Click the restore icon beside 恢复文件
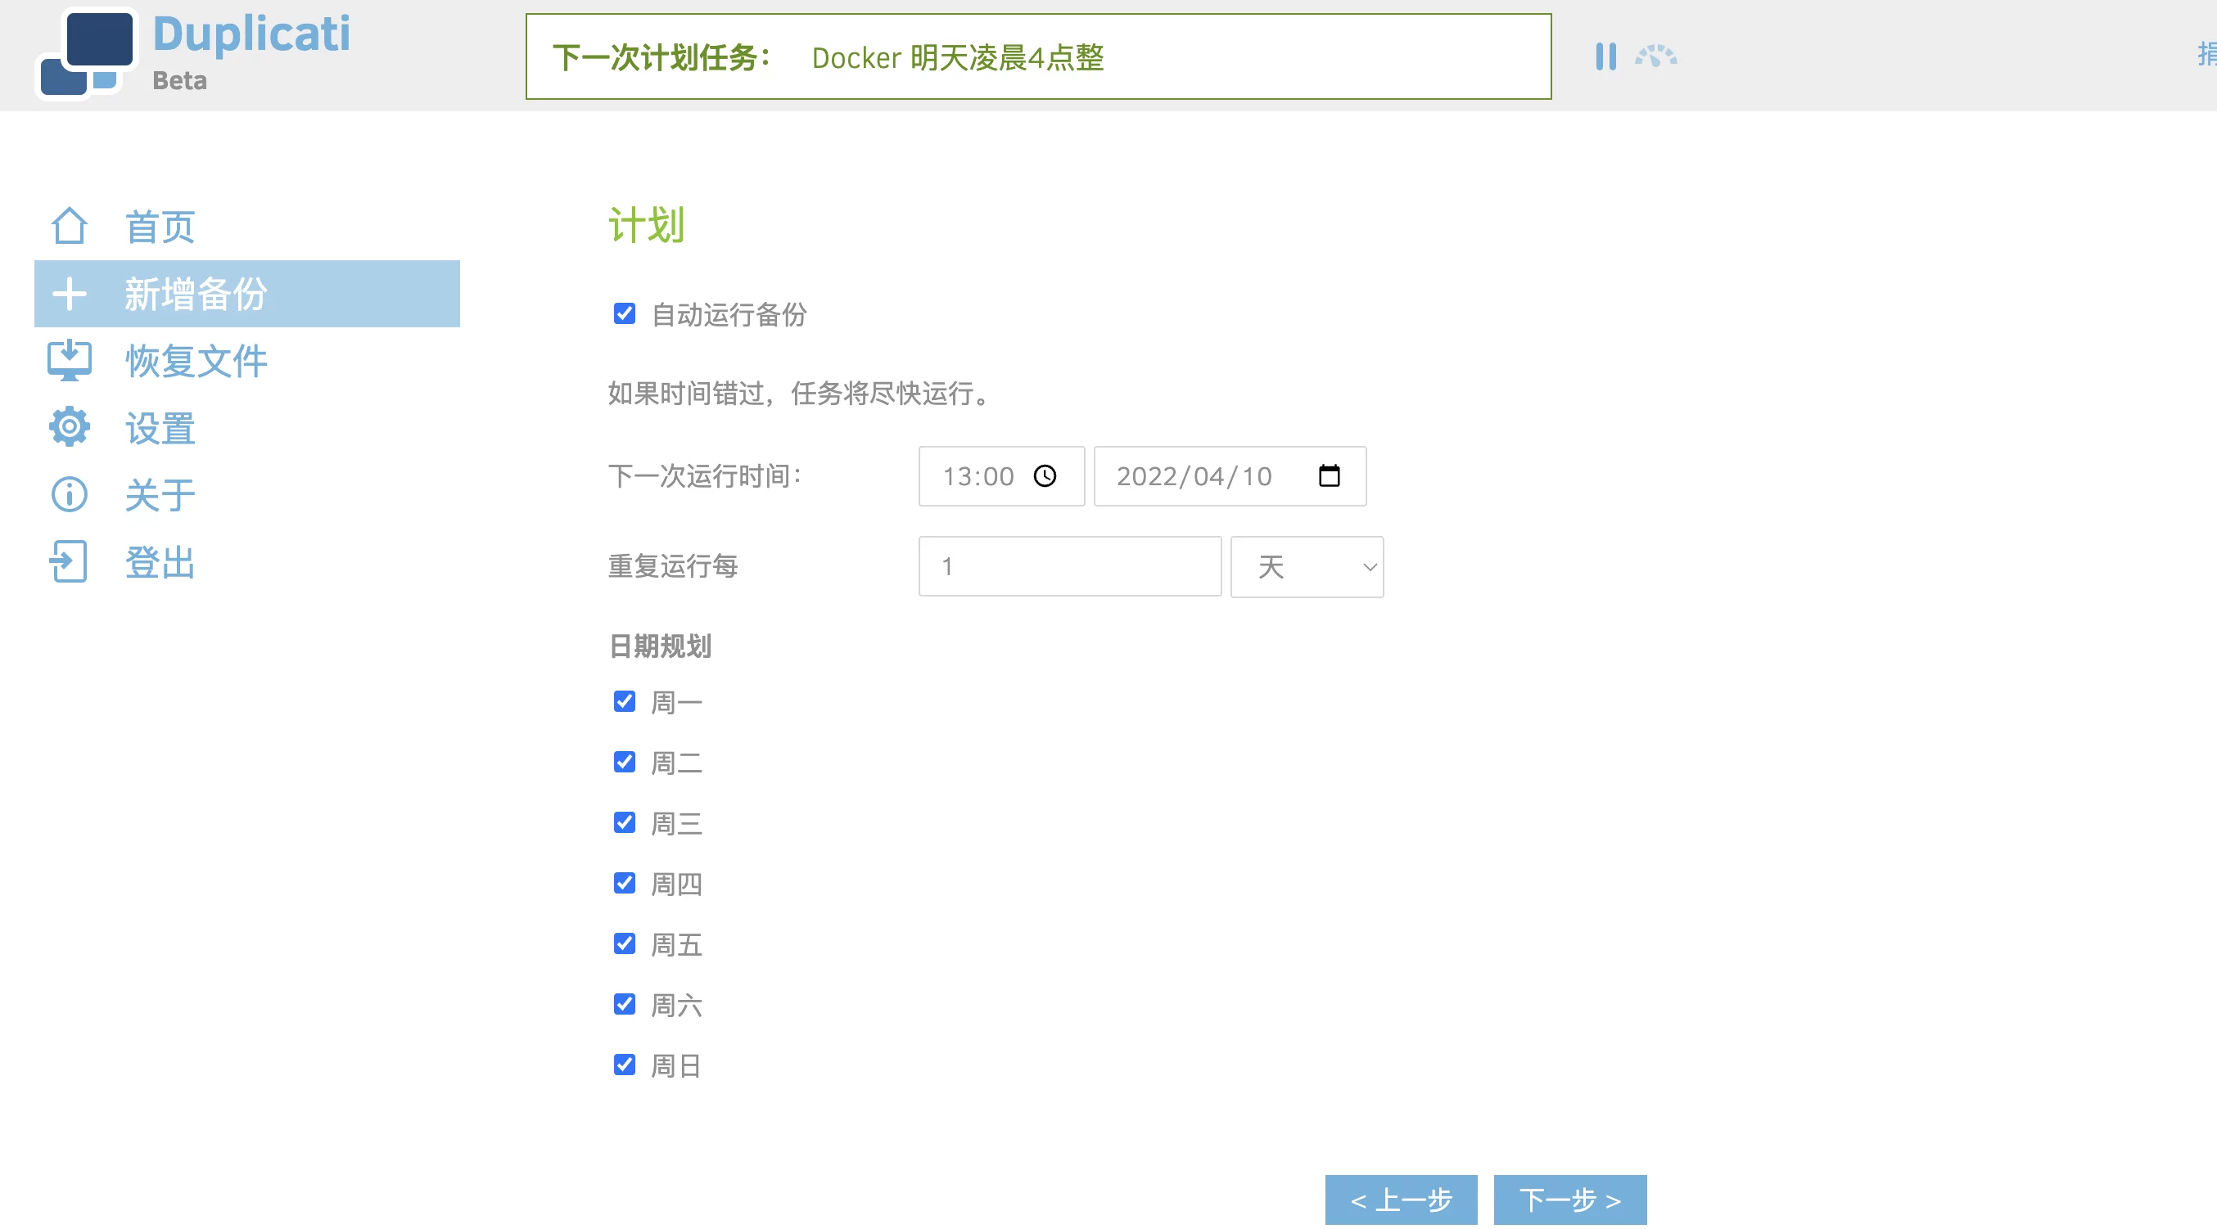 (x=69, y=360)
